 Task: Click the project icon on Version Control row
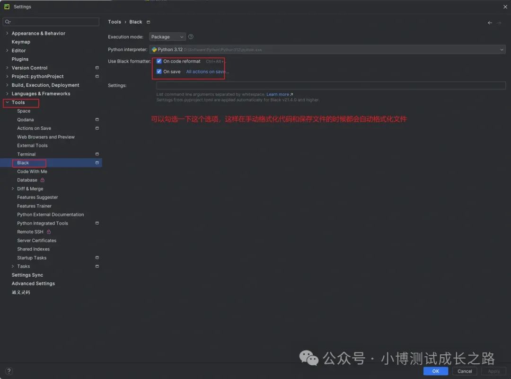point(97,68)
